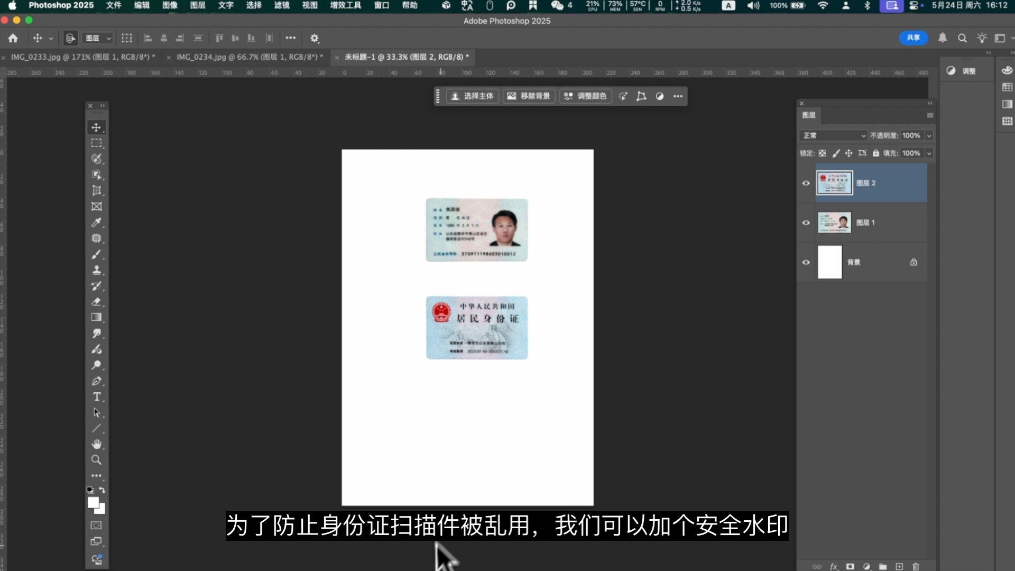Image resolution: width=1015 pixels, height=571 pixels.
Task: Expand the opacity 100% dropdown arrow
Action: point(929,136)
